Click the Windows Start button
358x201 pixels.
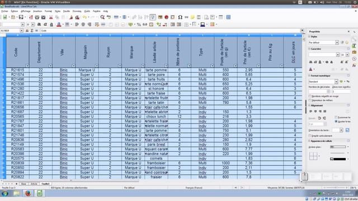[x=4, y=194]
